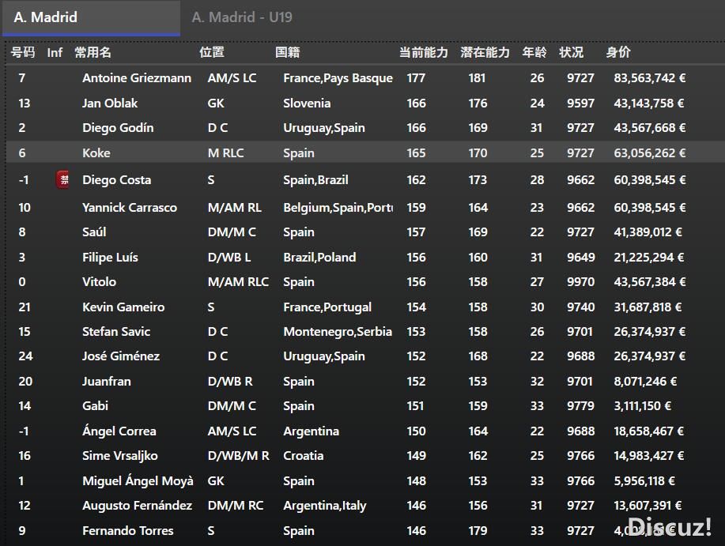Viewport: 725px width, 546px height.
Task: Select player Diego Godín
Action: click(x=118, y=128)
